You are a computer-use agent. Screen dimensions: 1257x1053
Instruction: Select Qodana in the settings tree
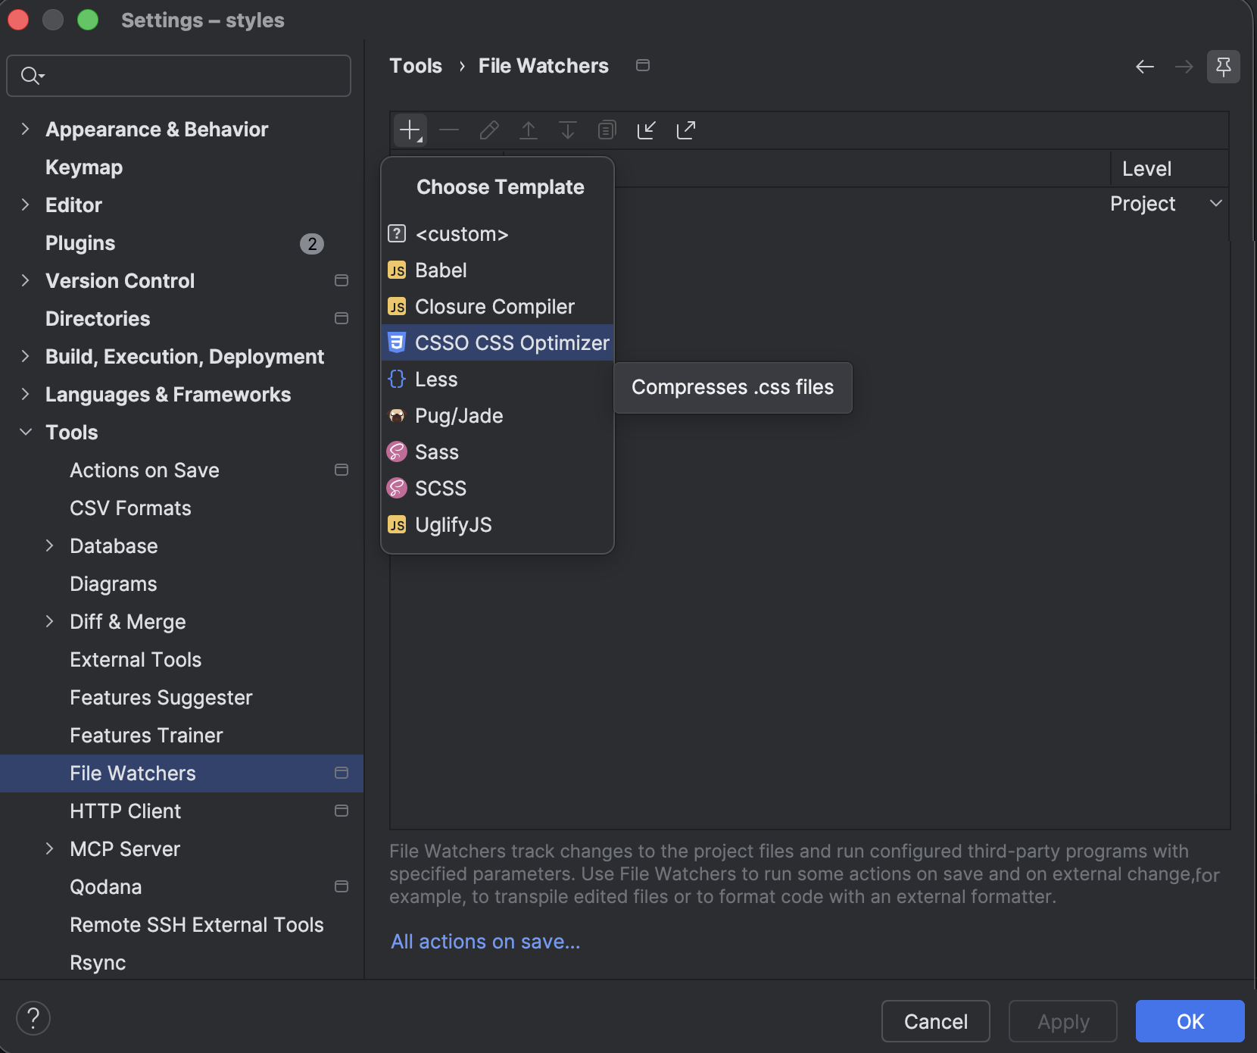click(x=106, y=887)
